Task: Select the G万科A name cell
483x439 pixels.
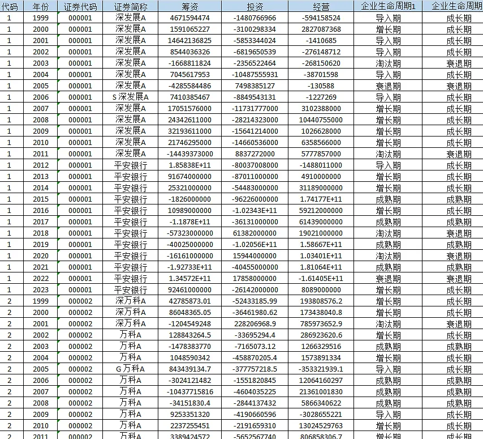Action: coord(130,369)
